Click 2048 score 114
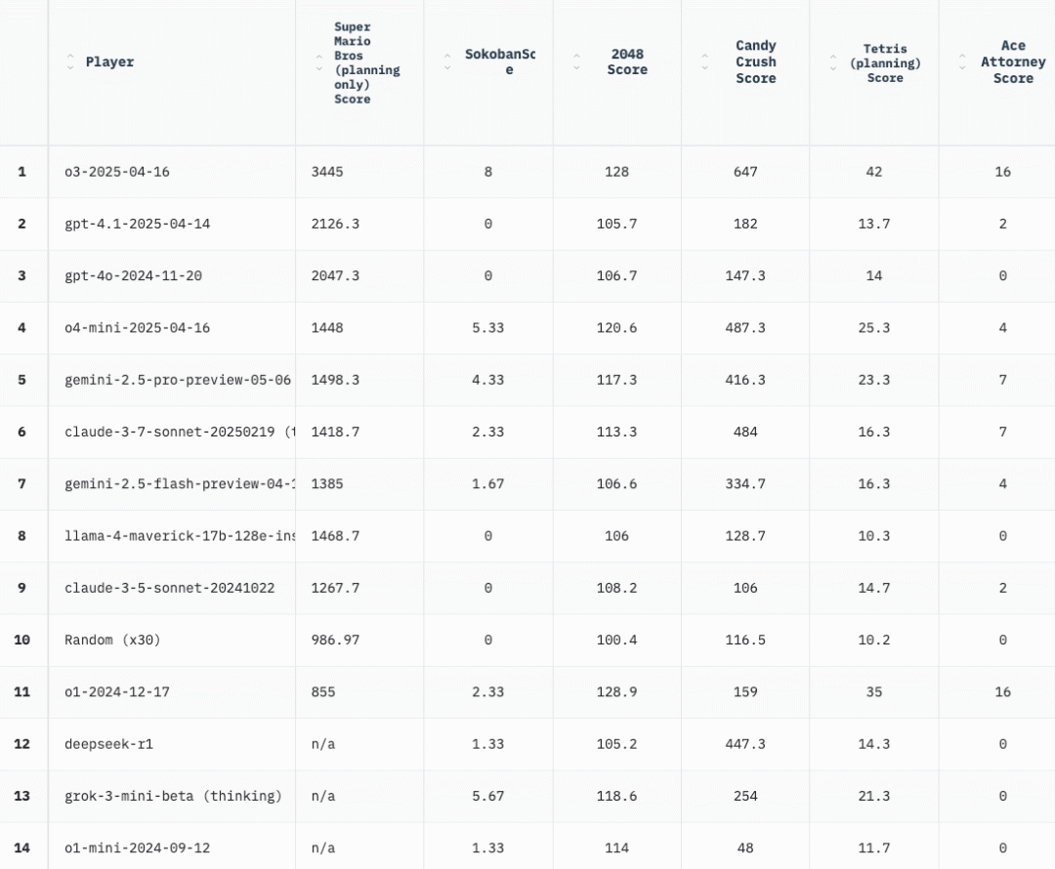This screenshot has width=1055, height=869. point(616,848)
